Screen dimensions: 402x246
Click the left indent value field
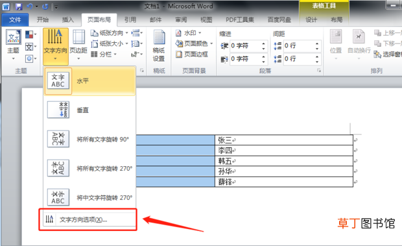tap(245, 46)
